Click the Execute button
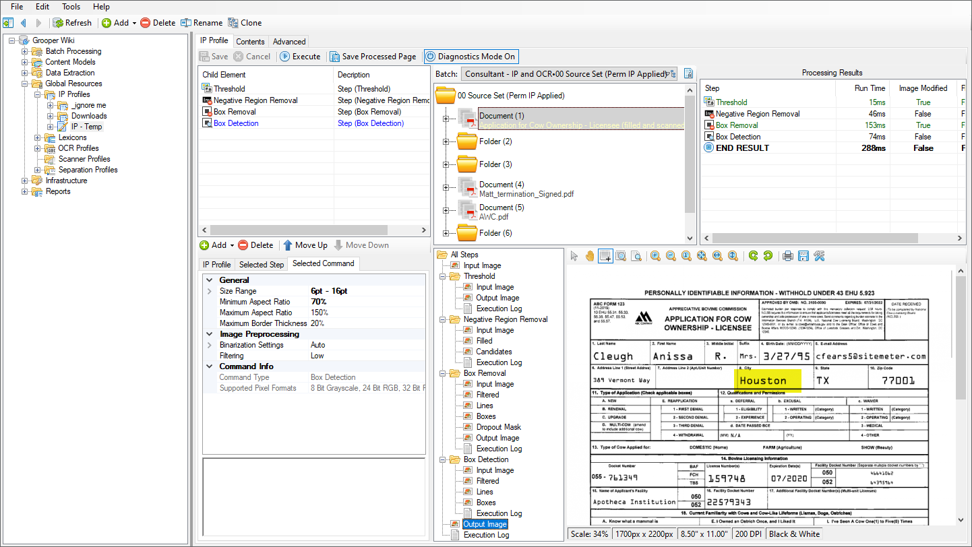Screen dimensions: 972x547 pyautogui.click(x=300, y=57)
